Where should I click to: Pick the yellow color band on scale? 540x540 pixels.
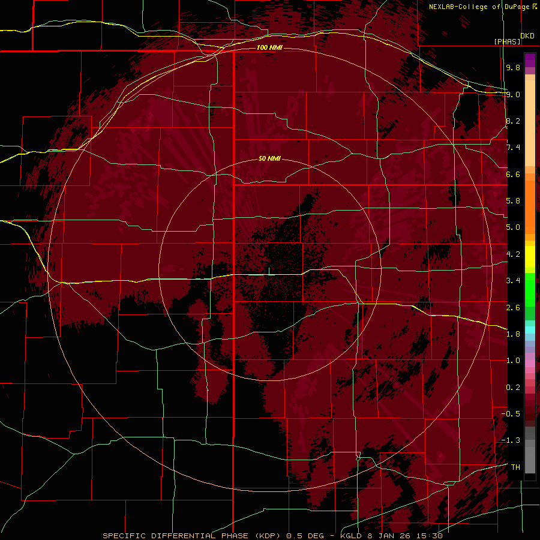tap(530, 257)
